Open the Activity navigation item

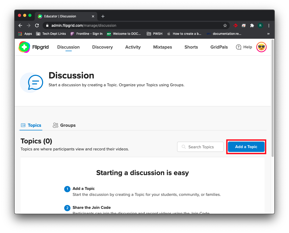(x=133, y=47)
